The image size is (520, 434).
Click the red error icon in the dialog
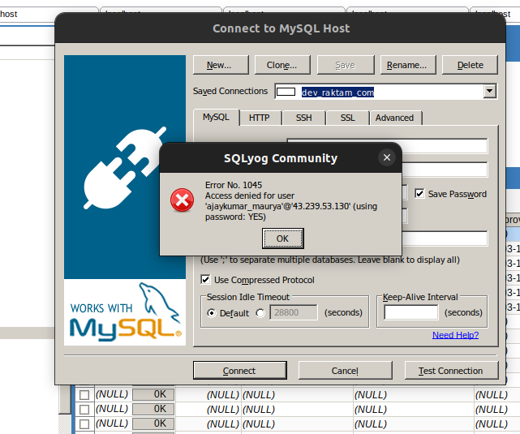click(x=183, y=200)
